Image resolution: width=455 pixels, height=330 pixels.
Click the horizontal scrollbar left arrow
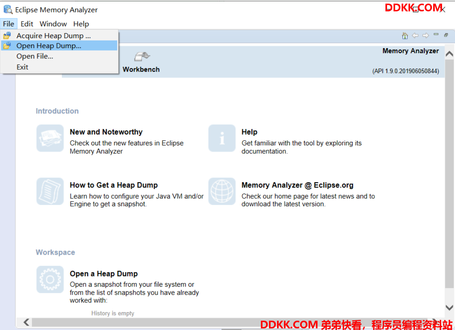tap(26, 322)
